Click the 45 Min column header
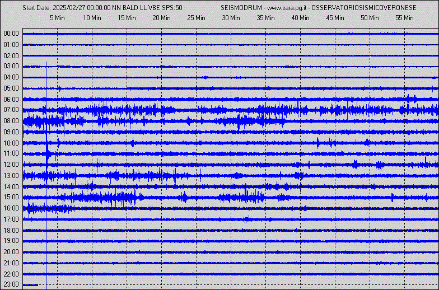439x290 pixels. (x=335, y=18)
